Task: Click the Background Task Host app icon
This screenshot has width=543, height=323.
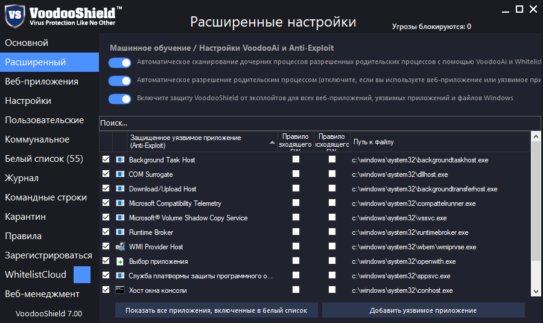Action: (x=120, y=160)
